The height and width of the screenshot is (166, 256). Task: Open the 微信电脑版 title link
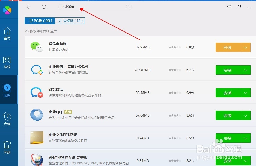pyautogui.click(x=58, y=44)
